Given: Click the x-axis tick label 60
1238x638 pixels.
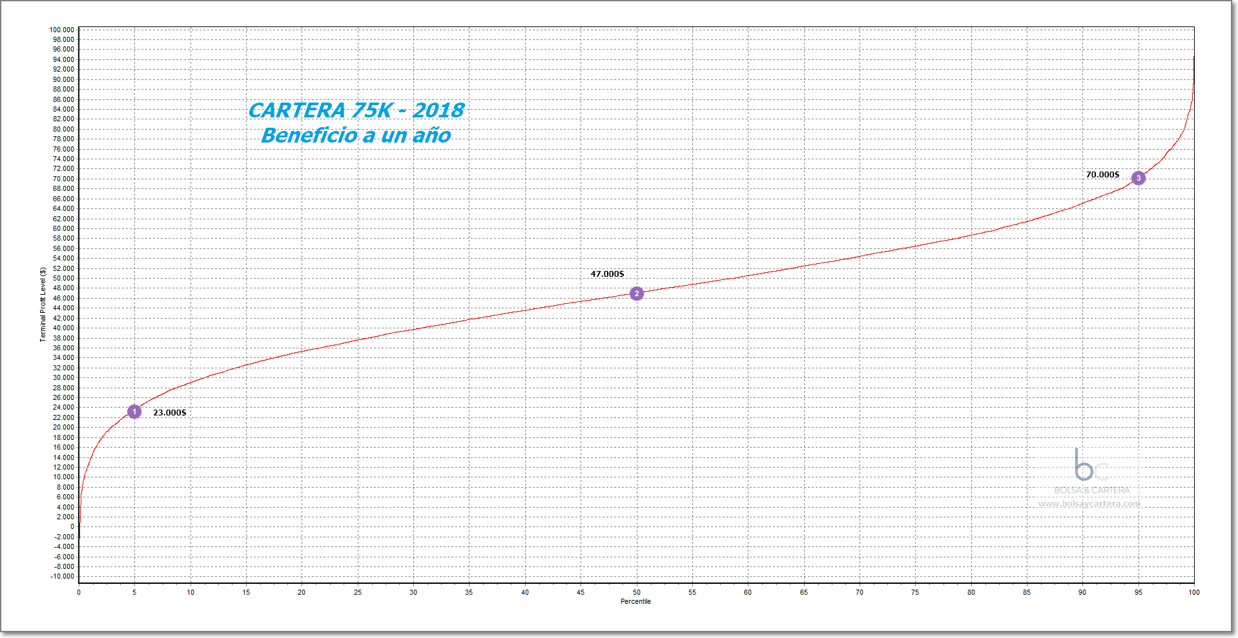Looking at the screenshot, I should point(748,592).
